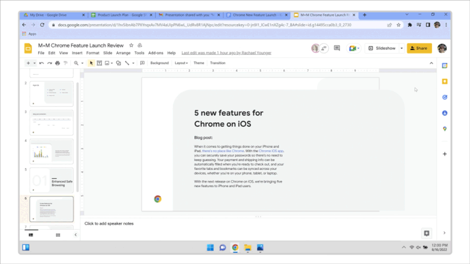The width and height of the screenshot is (470, 264).
Task: Switch to grid view
Action: coord(58,235)
